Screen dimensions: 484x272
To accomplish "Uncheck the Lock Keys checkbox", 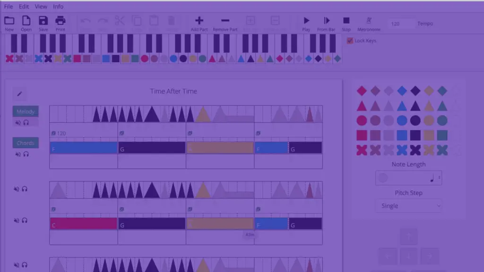I will (350, 41).
